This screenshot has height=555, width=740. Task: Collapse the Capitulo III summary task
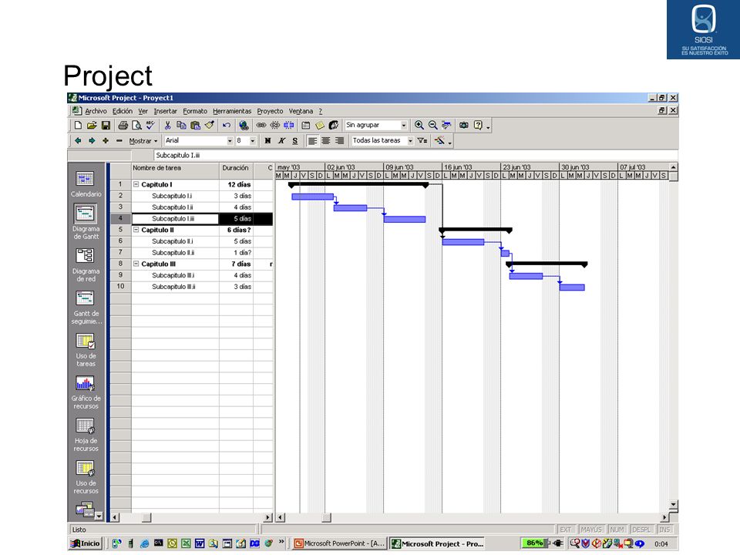[x=136, y=264]
